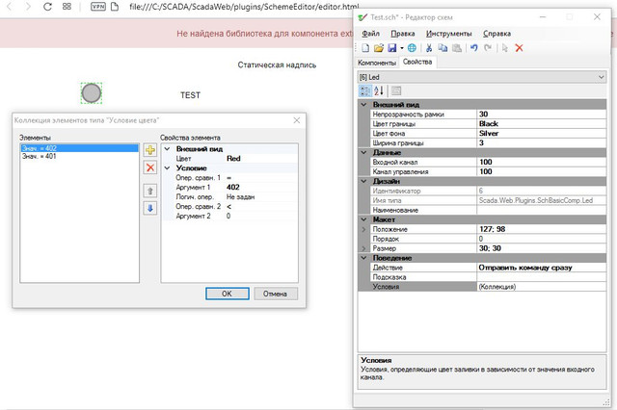This screenshot has height=410, width=617.
Task: Click the Непрозрачность рамки value 30
Action: [542, 114]
